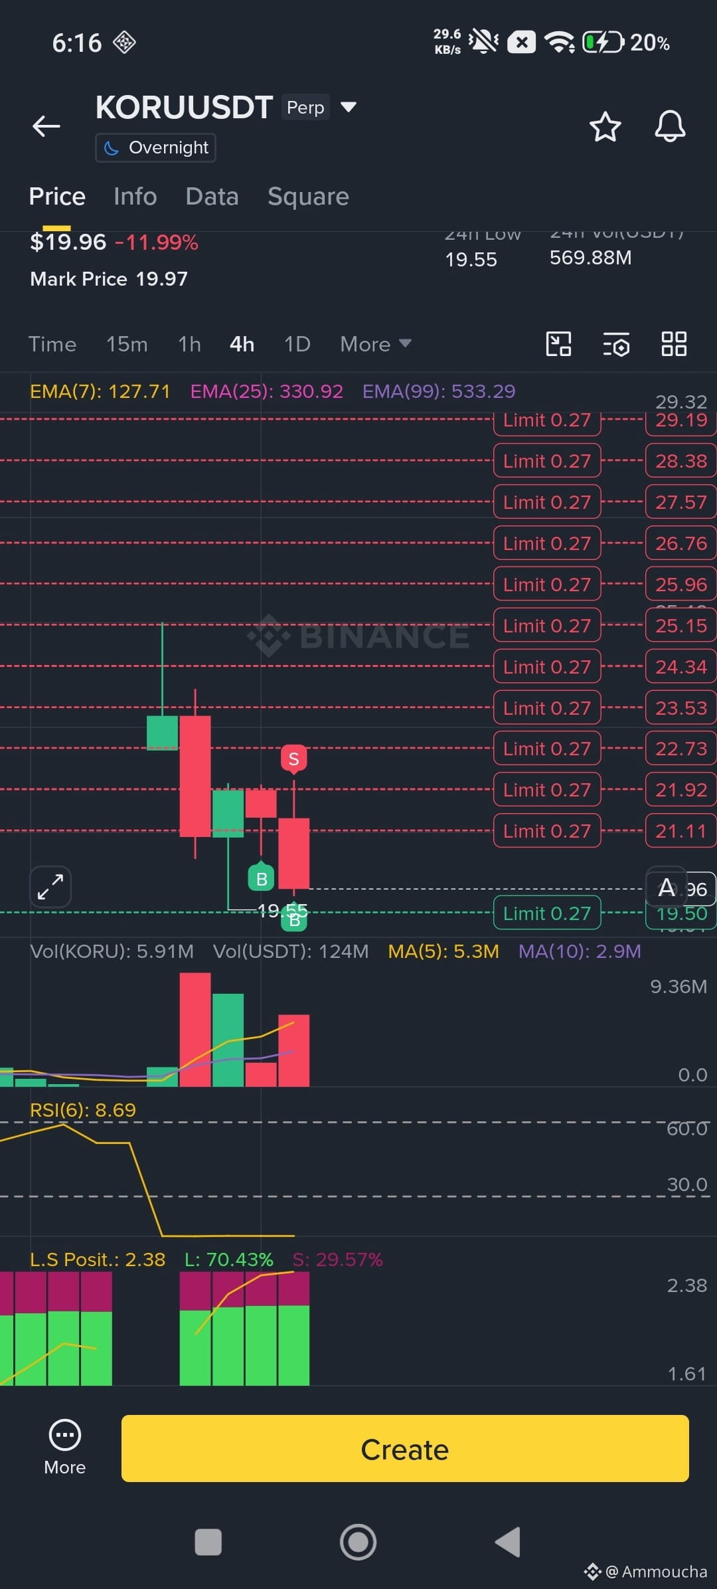This screenshot has height=1589, width=717.
Task: Tap the back arrow icon
Action: 46,126
